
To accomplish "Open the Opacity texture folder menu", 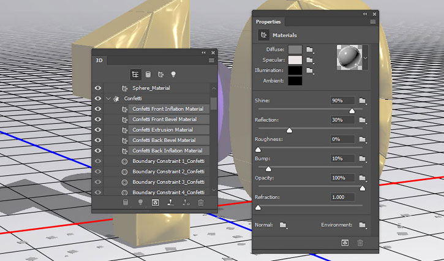I will coord(363,178).
